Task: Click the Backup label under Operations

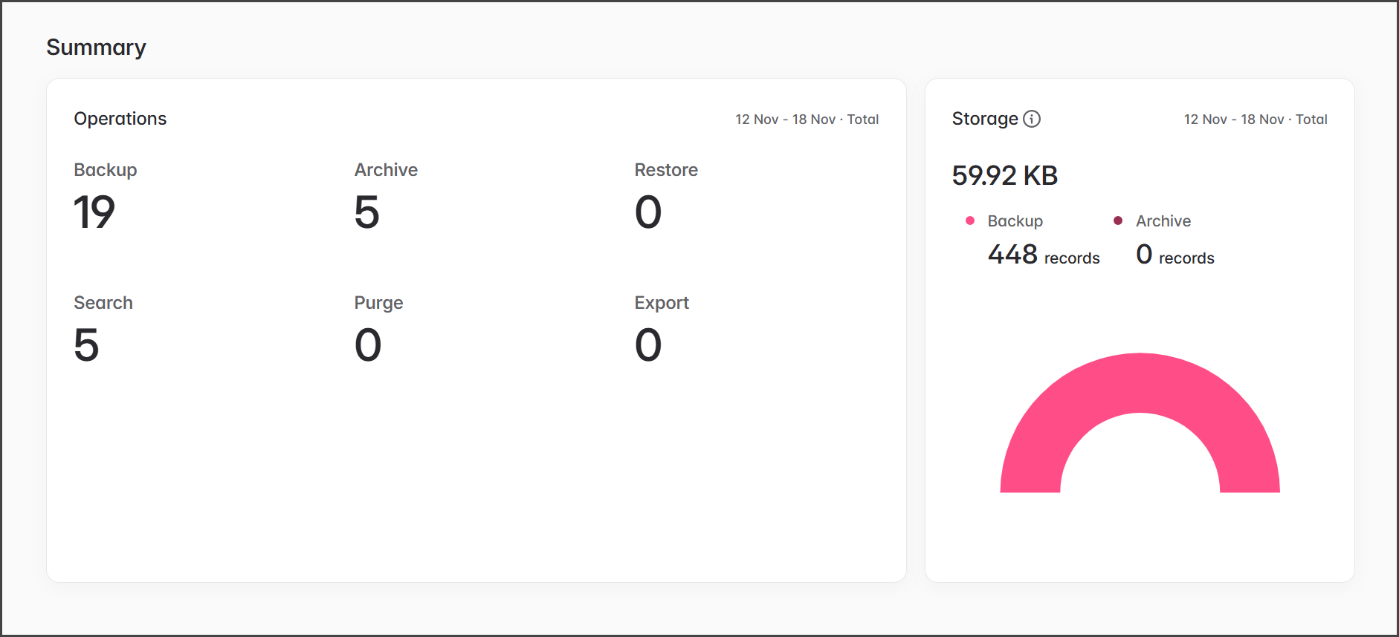Action: point(106,170)
